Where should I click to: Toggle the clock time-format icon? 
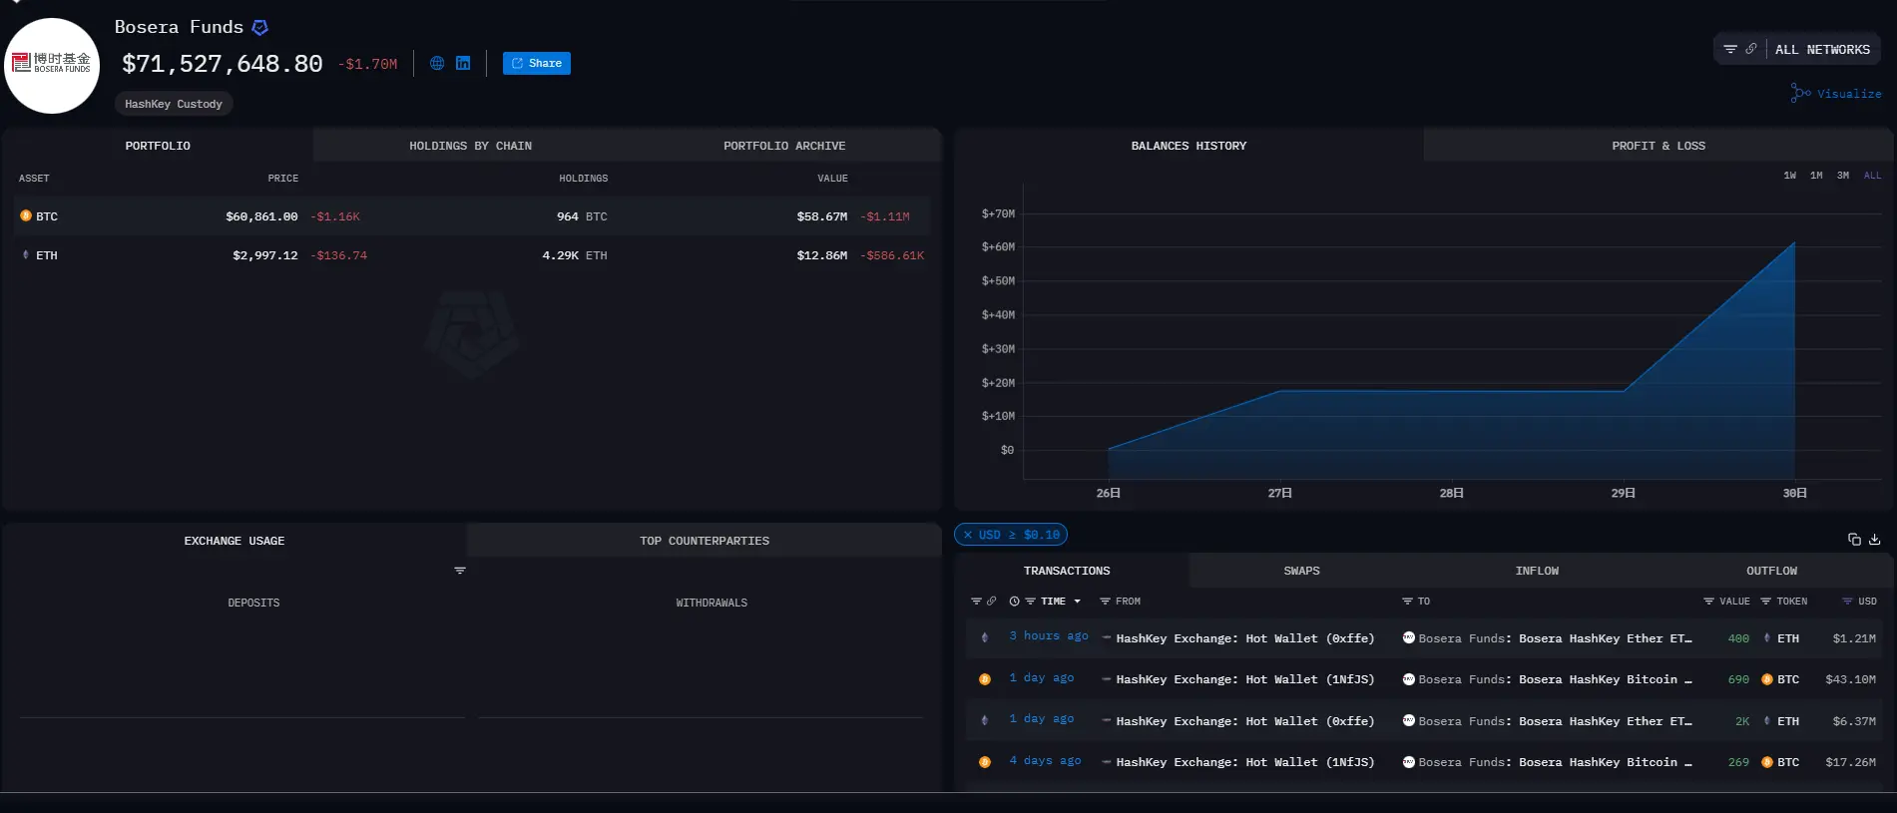(x=1014, y=602)
